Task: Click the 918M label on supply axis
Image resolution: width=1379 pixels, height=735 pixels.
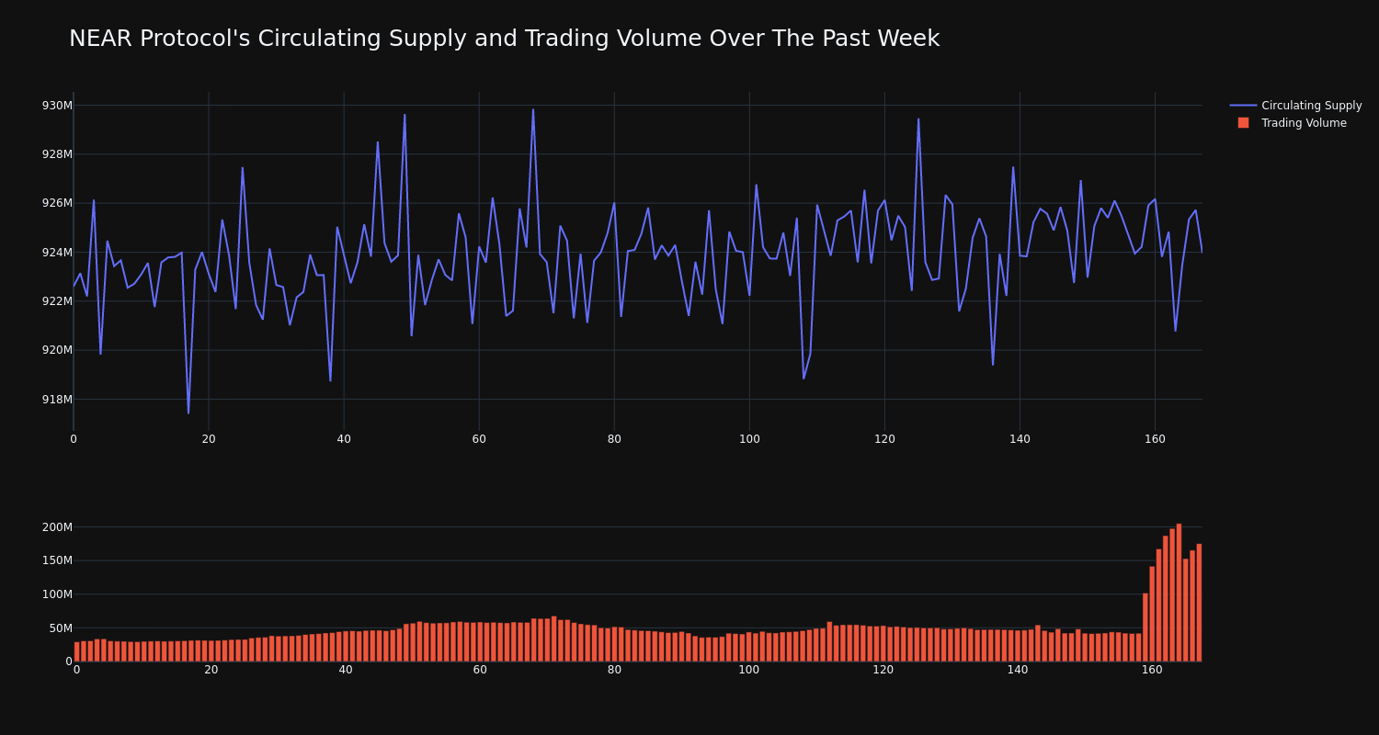Action: point(57,400)
